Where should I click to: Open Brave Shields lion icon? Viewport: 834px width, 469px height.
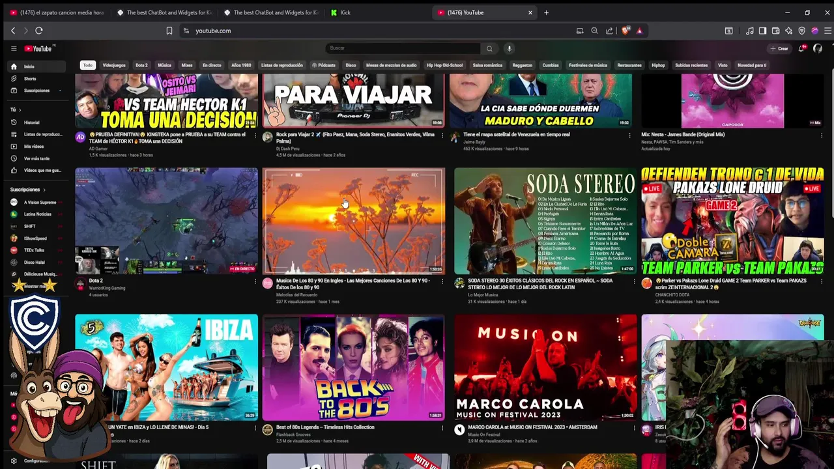tap(625, 31)
